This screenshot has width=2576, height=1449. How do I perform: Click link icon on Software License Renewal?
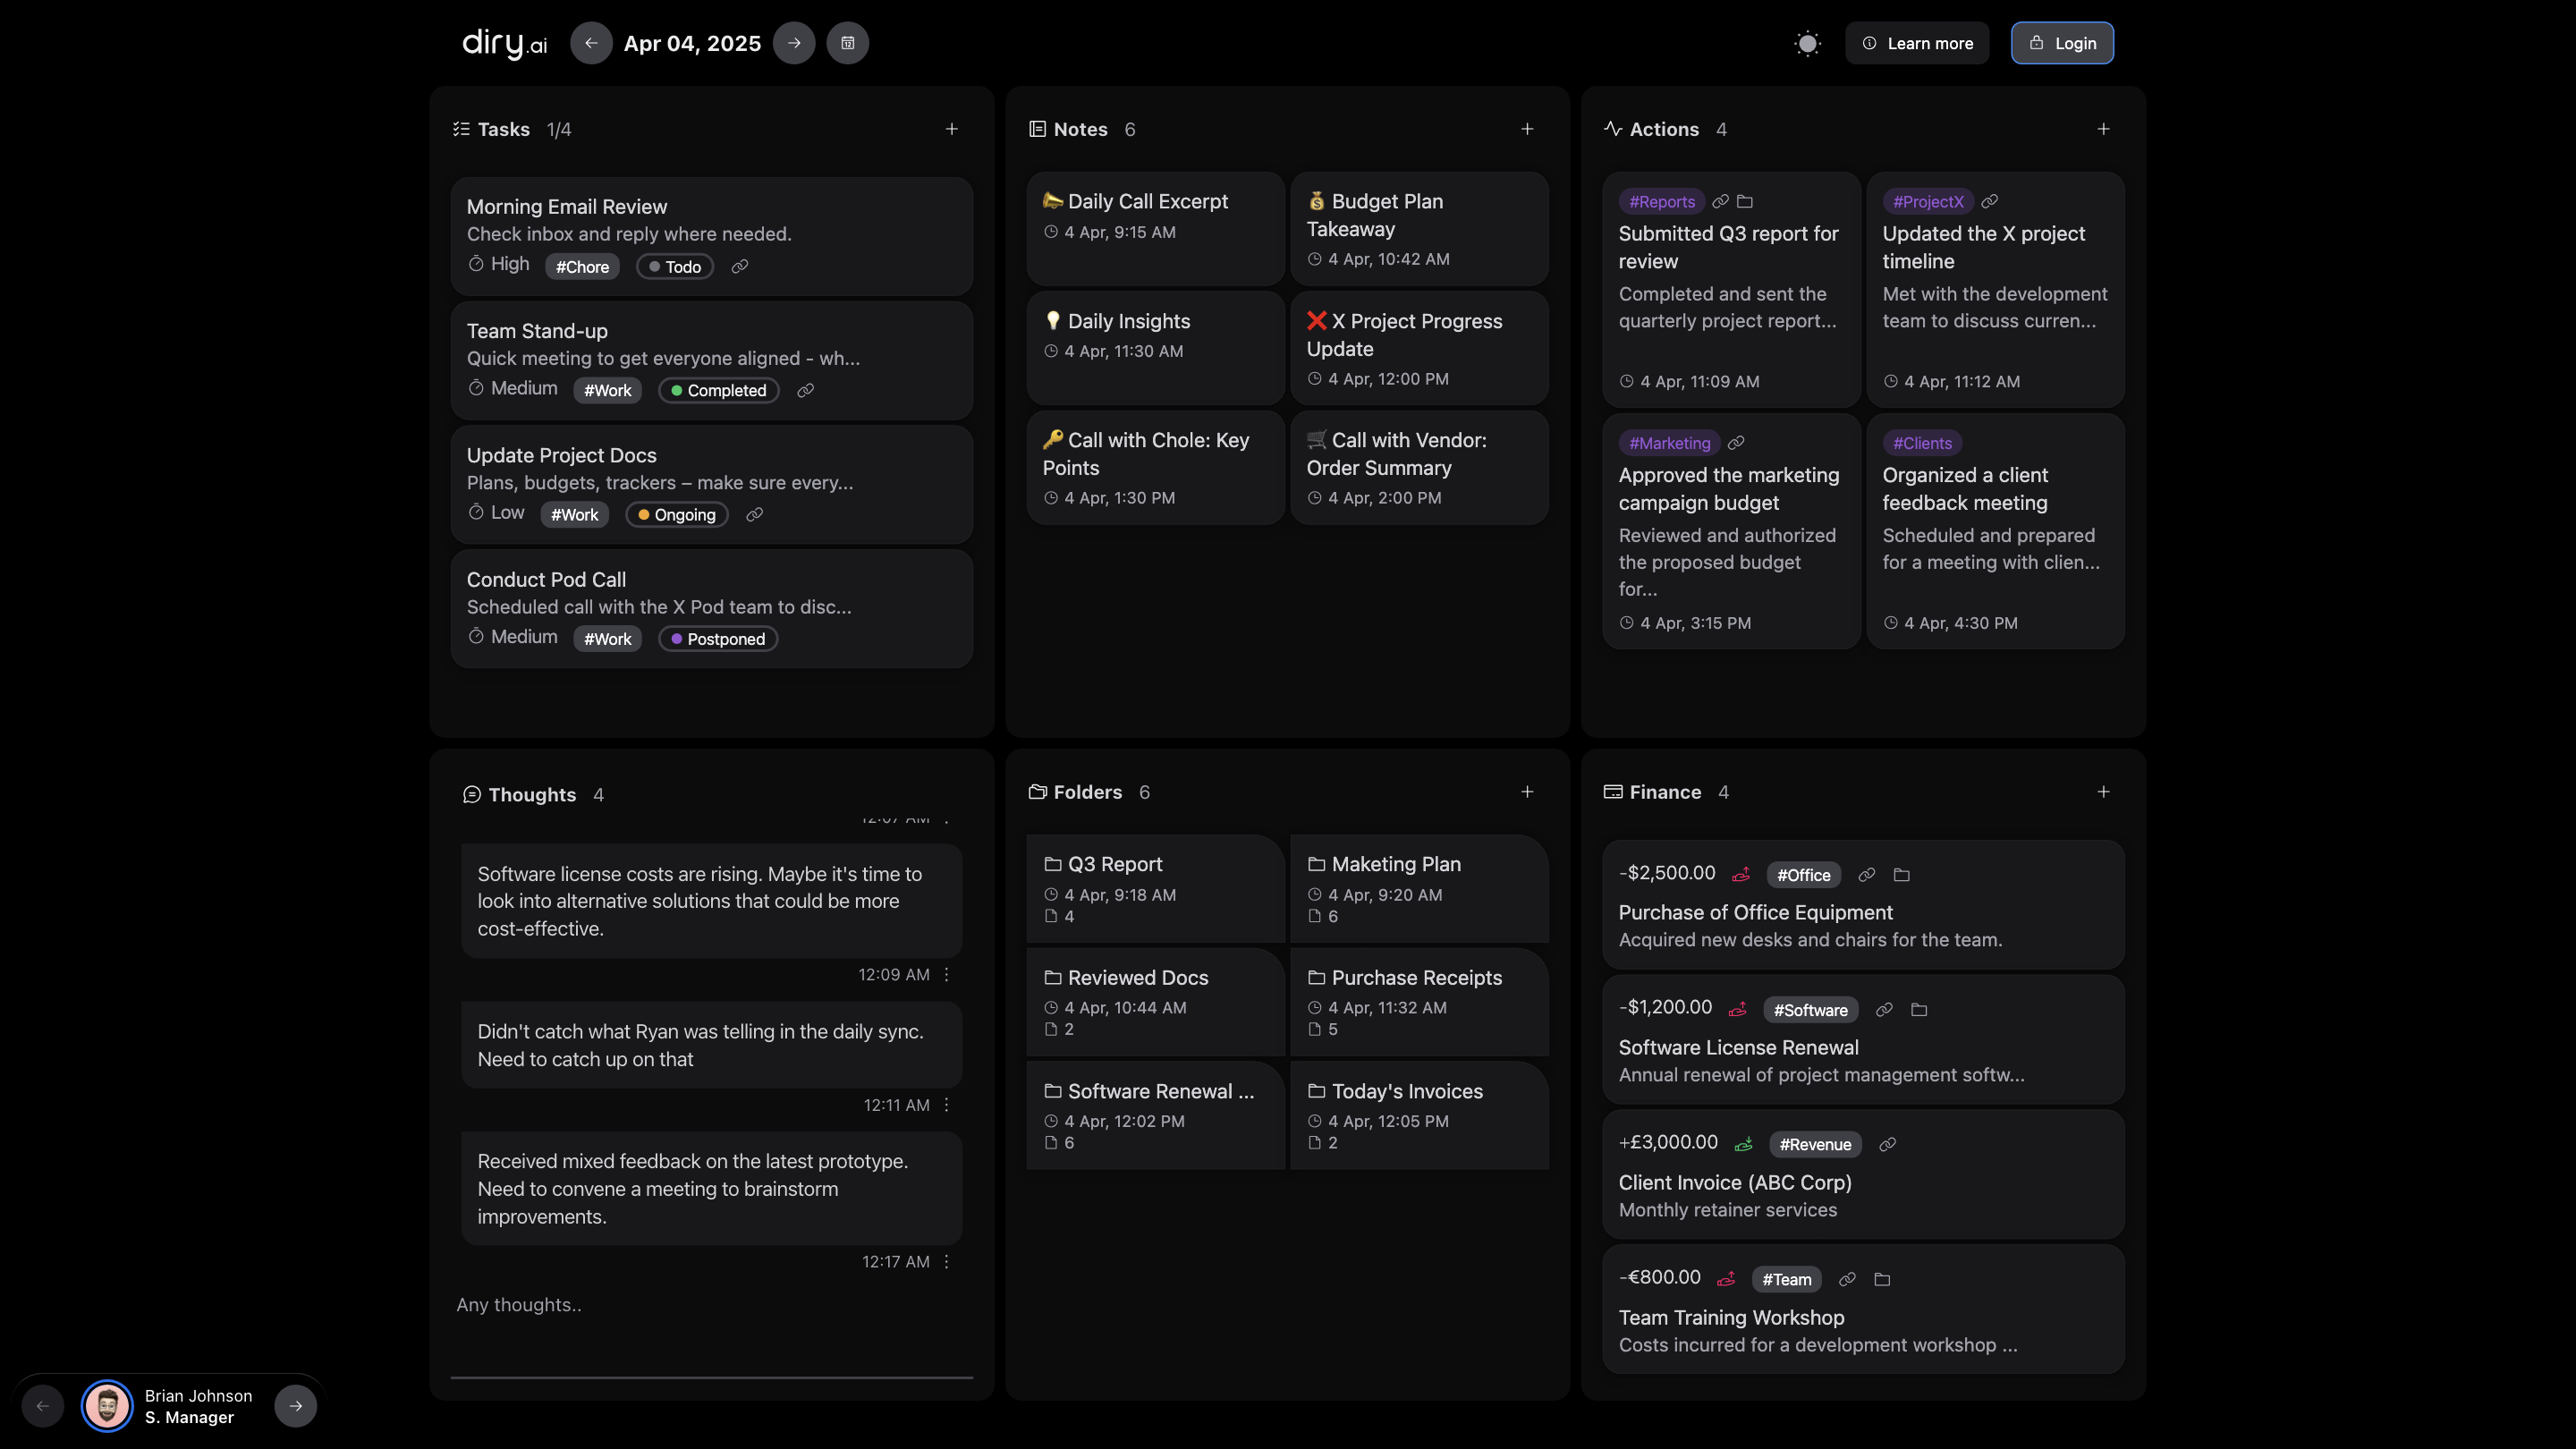(x=1884, y=1010)
